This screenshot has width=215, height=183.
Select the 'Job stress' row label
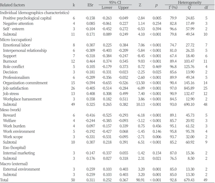[11, 94]
